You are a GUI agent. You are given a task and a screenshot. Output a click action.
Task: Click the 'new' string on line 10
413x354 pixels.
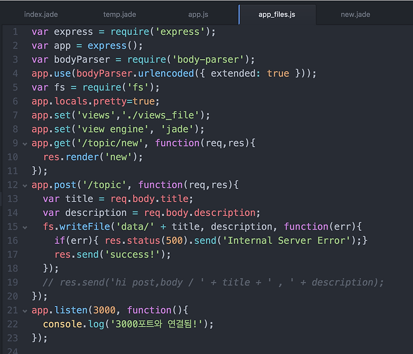[x=119, y=158]
